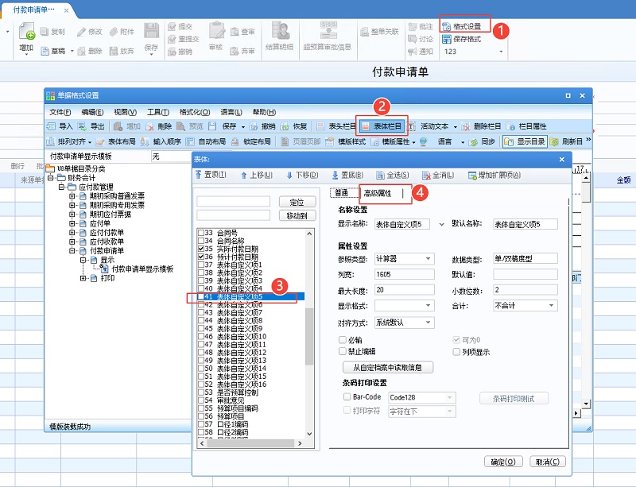This screenshot has width=636, height=487.
Task: Click the 保存格式 save format icon
Action: pyautogui.click(x=447, y=39)
